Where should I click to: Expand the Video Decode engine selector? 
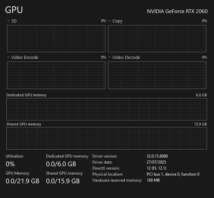(x=110, y=57)
